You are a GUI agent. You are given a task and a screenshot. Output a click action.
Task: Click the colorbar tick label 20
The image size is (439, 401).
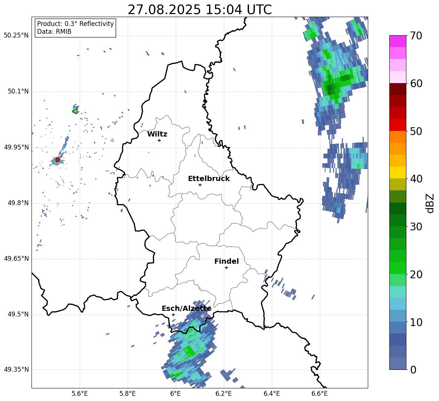point(416,275)
